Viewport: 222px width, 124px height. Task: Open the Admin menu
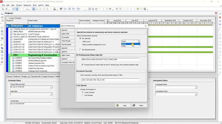click(41, 5)
